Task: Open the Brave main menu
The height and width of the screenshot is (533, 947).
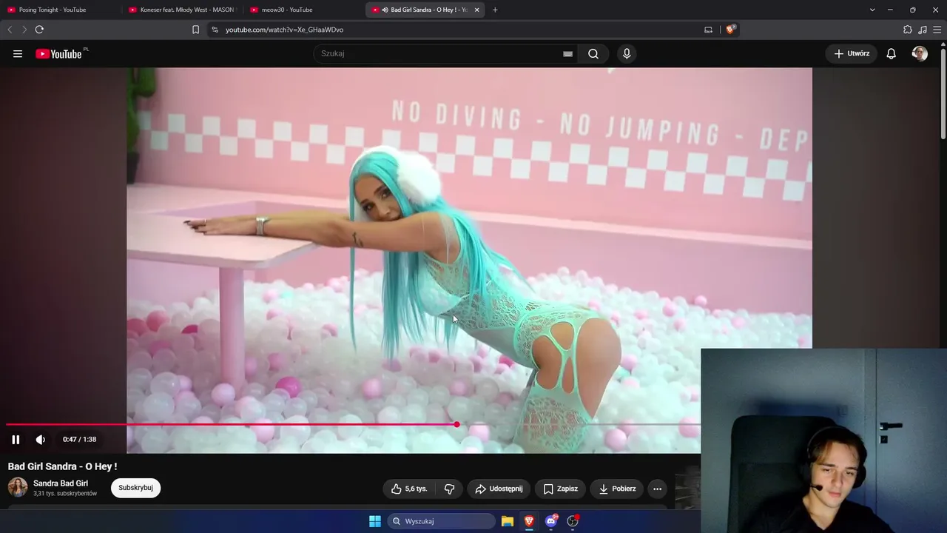Action: click(937, 30)
